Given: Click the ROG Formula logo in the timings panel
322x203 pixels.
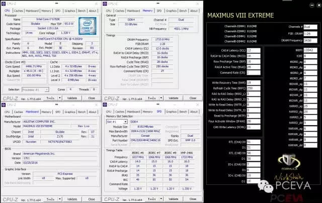Looking at the screenshot, I should click(286, 163).
